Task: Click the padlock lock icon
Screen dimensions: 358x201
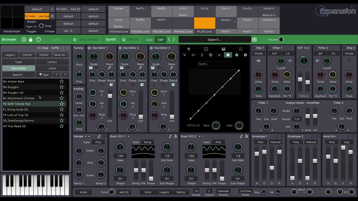Action: coord(31,40)
